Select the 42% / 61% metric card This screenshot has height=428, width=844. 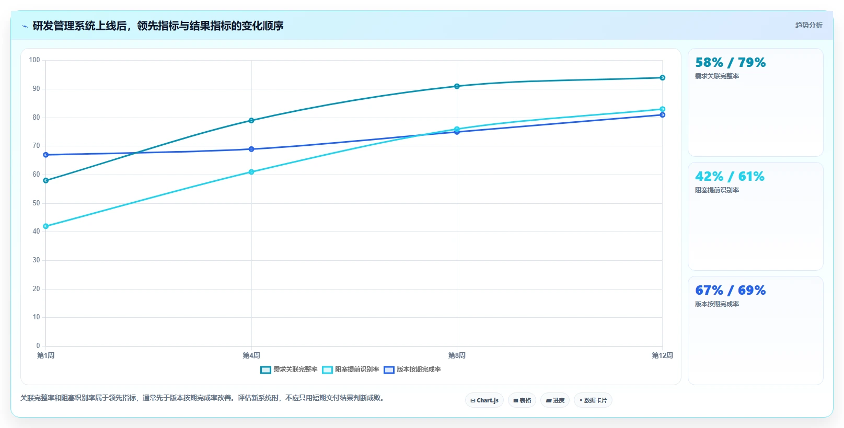pyautogui.click(x=755, y=216)
